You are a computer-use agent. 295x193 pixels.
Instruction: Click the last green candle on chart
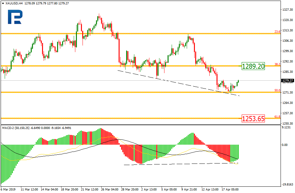coord(238,82)
